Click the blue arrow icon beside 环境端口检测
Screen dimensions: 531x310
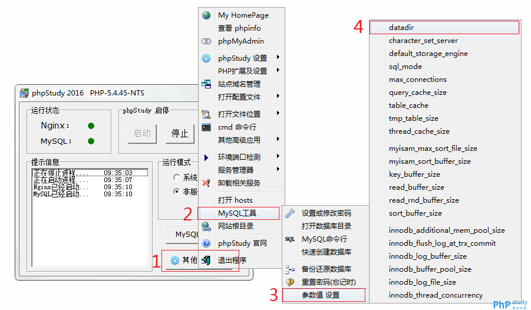[x=206, y=157]
